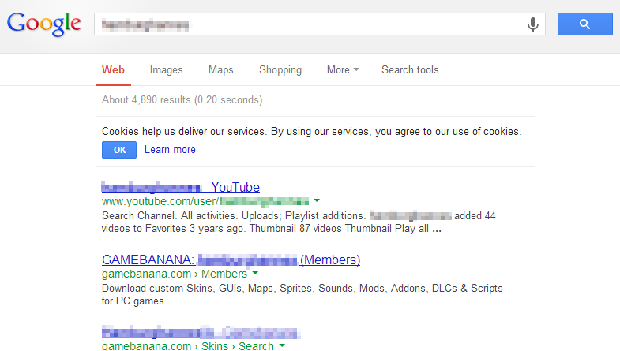Click the 'gamebanana.com › Skins › Search' URL text
This screenshot has height=351, width=620.
(x=188, y=345)
